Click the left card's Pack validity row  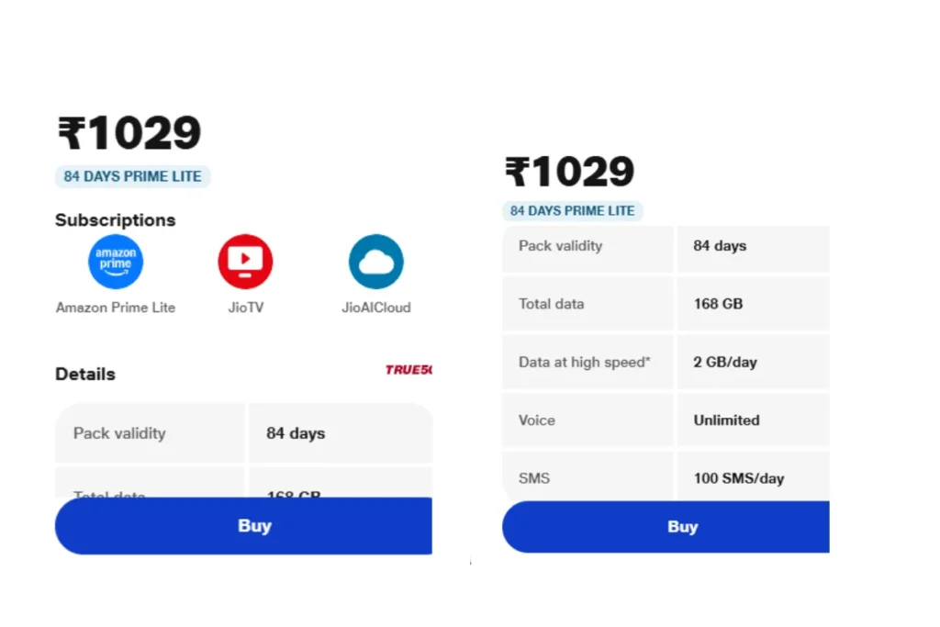243,432
